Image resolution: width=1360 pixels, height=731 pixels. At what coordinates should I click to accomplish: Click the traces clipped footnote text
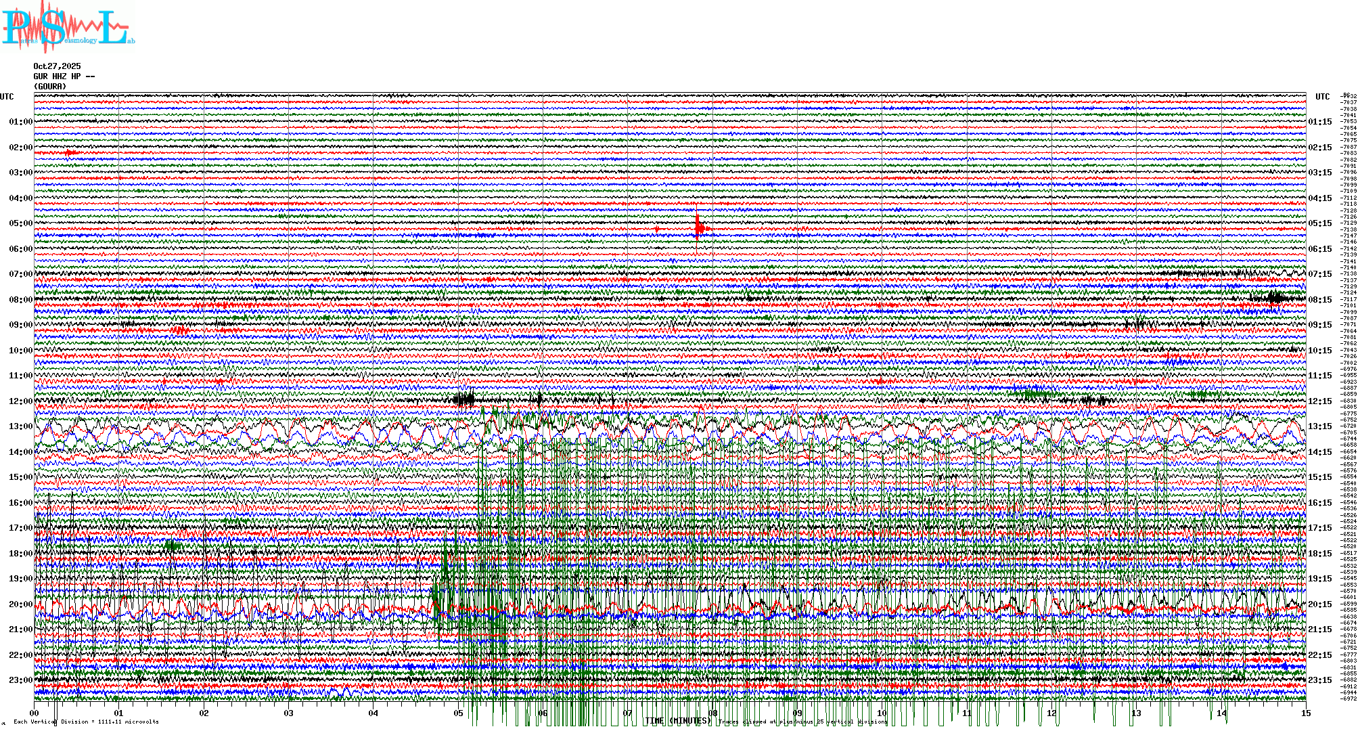tap(802, 722)
